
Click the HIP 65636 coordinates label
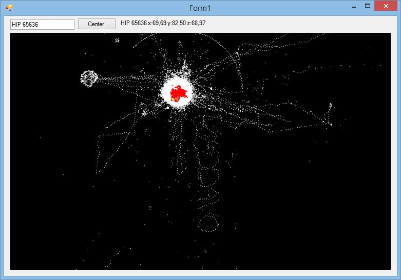click(163, 23)
